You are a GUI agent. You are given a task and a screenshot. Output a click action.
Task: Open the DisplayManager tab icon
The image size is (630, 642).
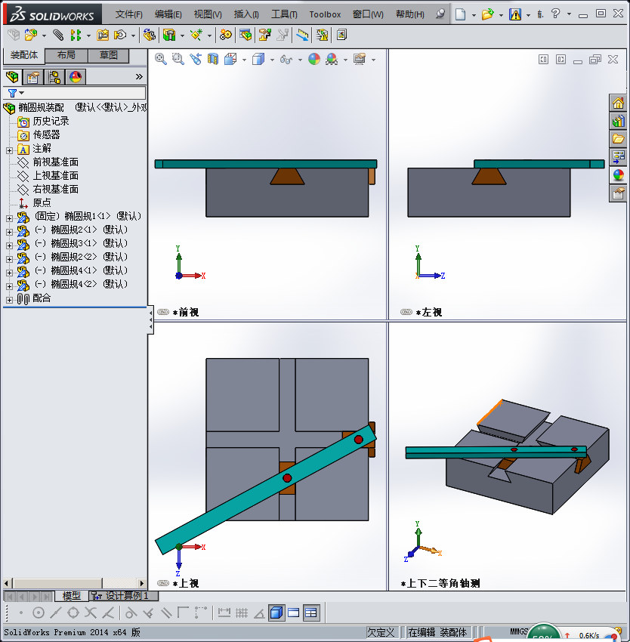pos(76,76)
